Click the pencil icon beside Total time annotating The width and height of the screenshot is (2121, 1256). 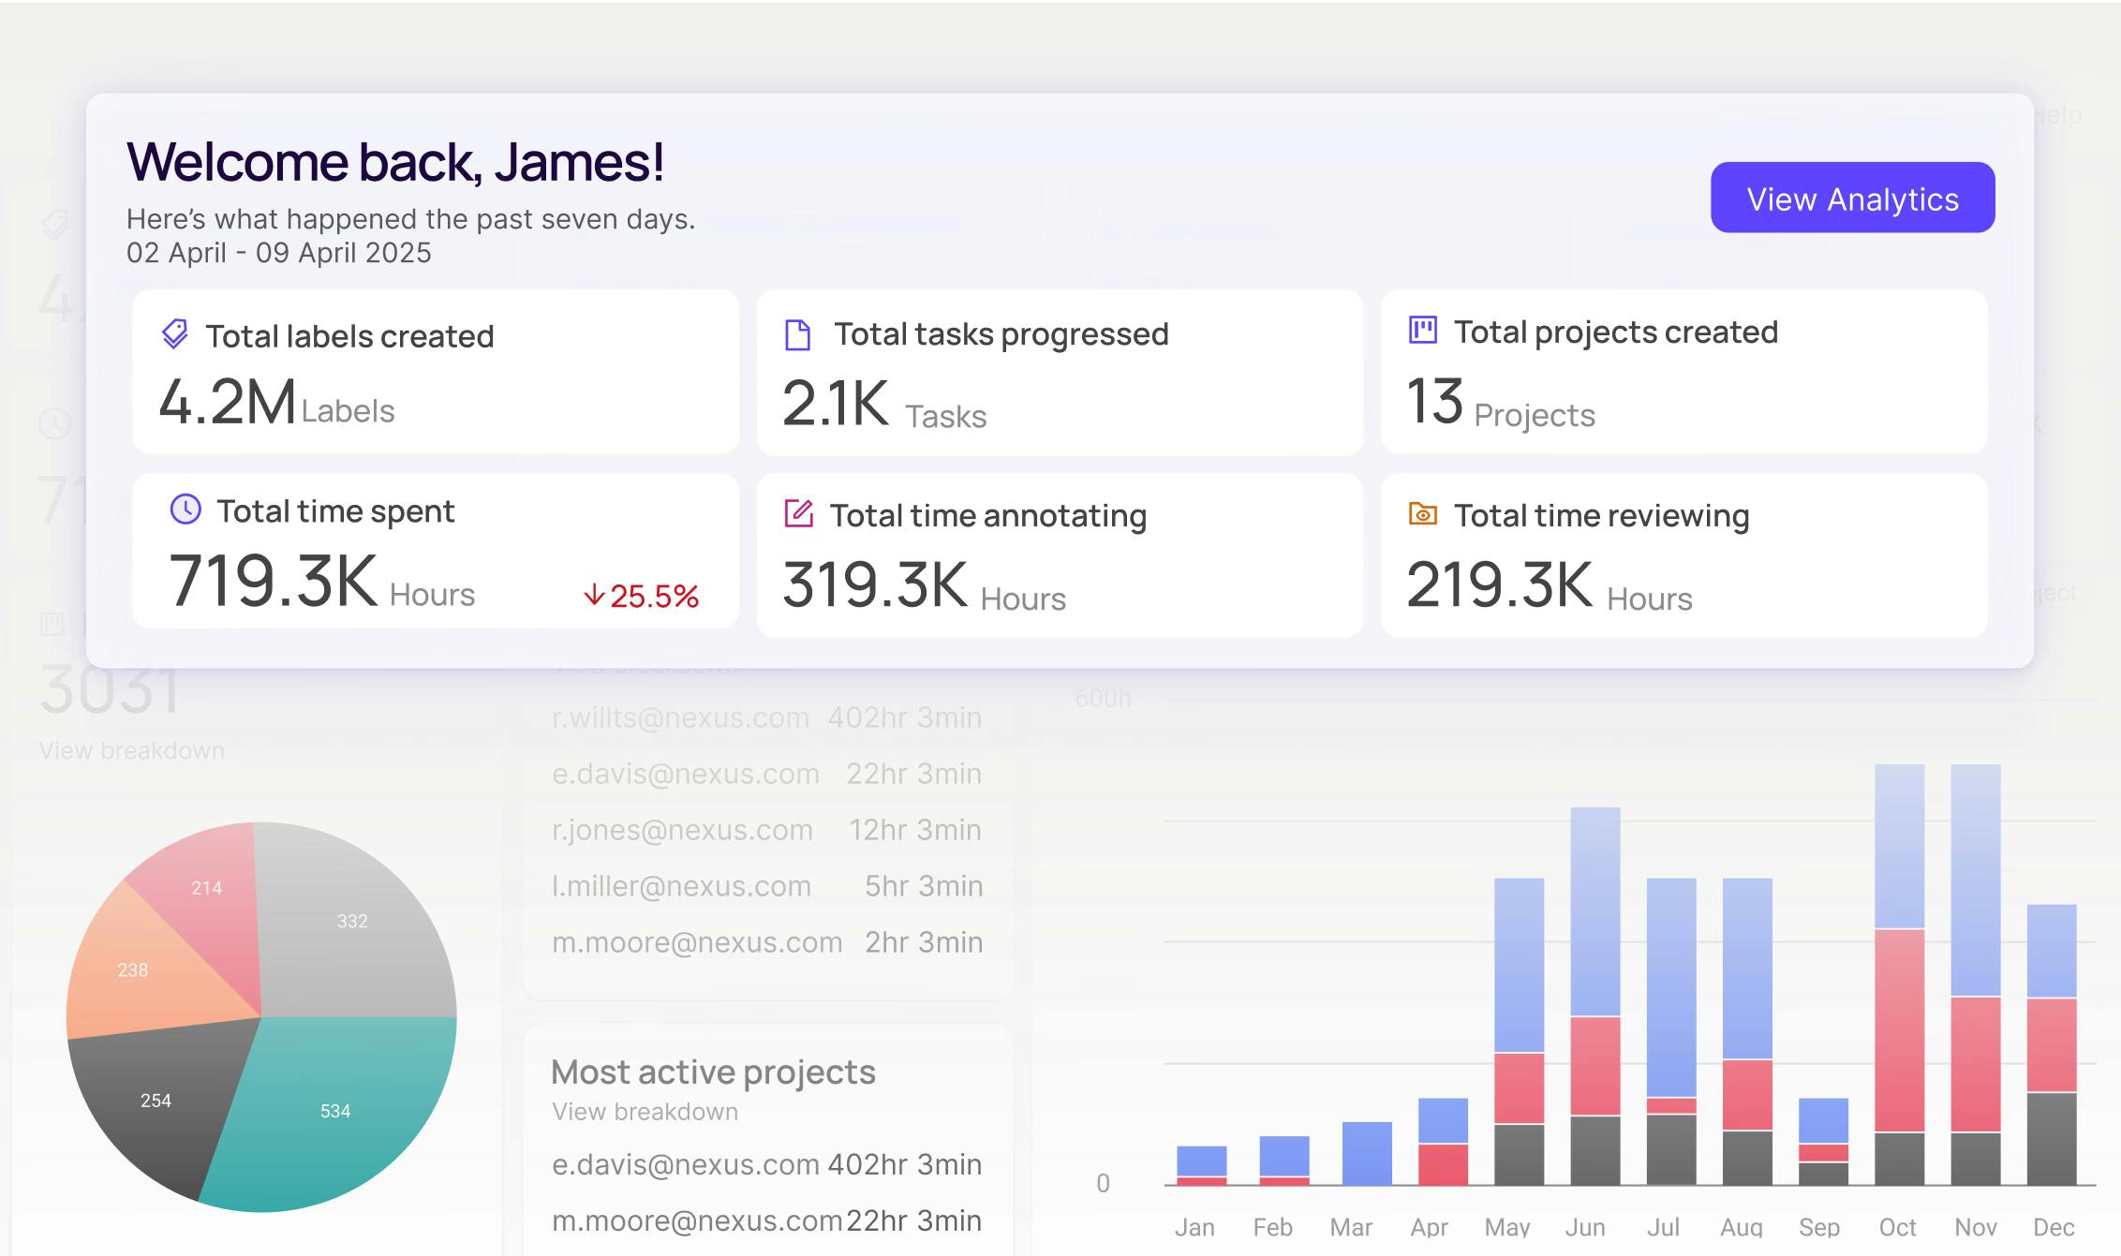tap(798, 513)
